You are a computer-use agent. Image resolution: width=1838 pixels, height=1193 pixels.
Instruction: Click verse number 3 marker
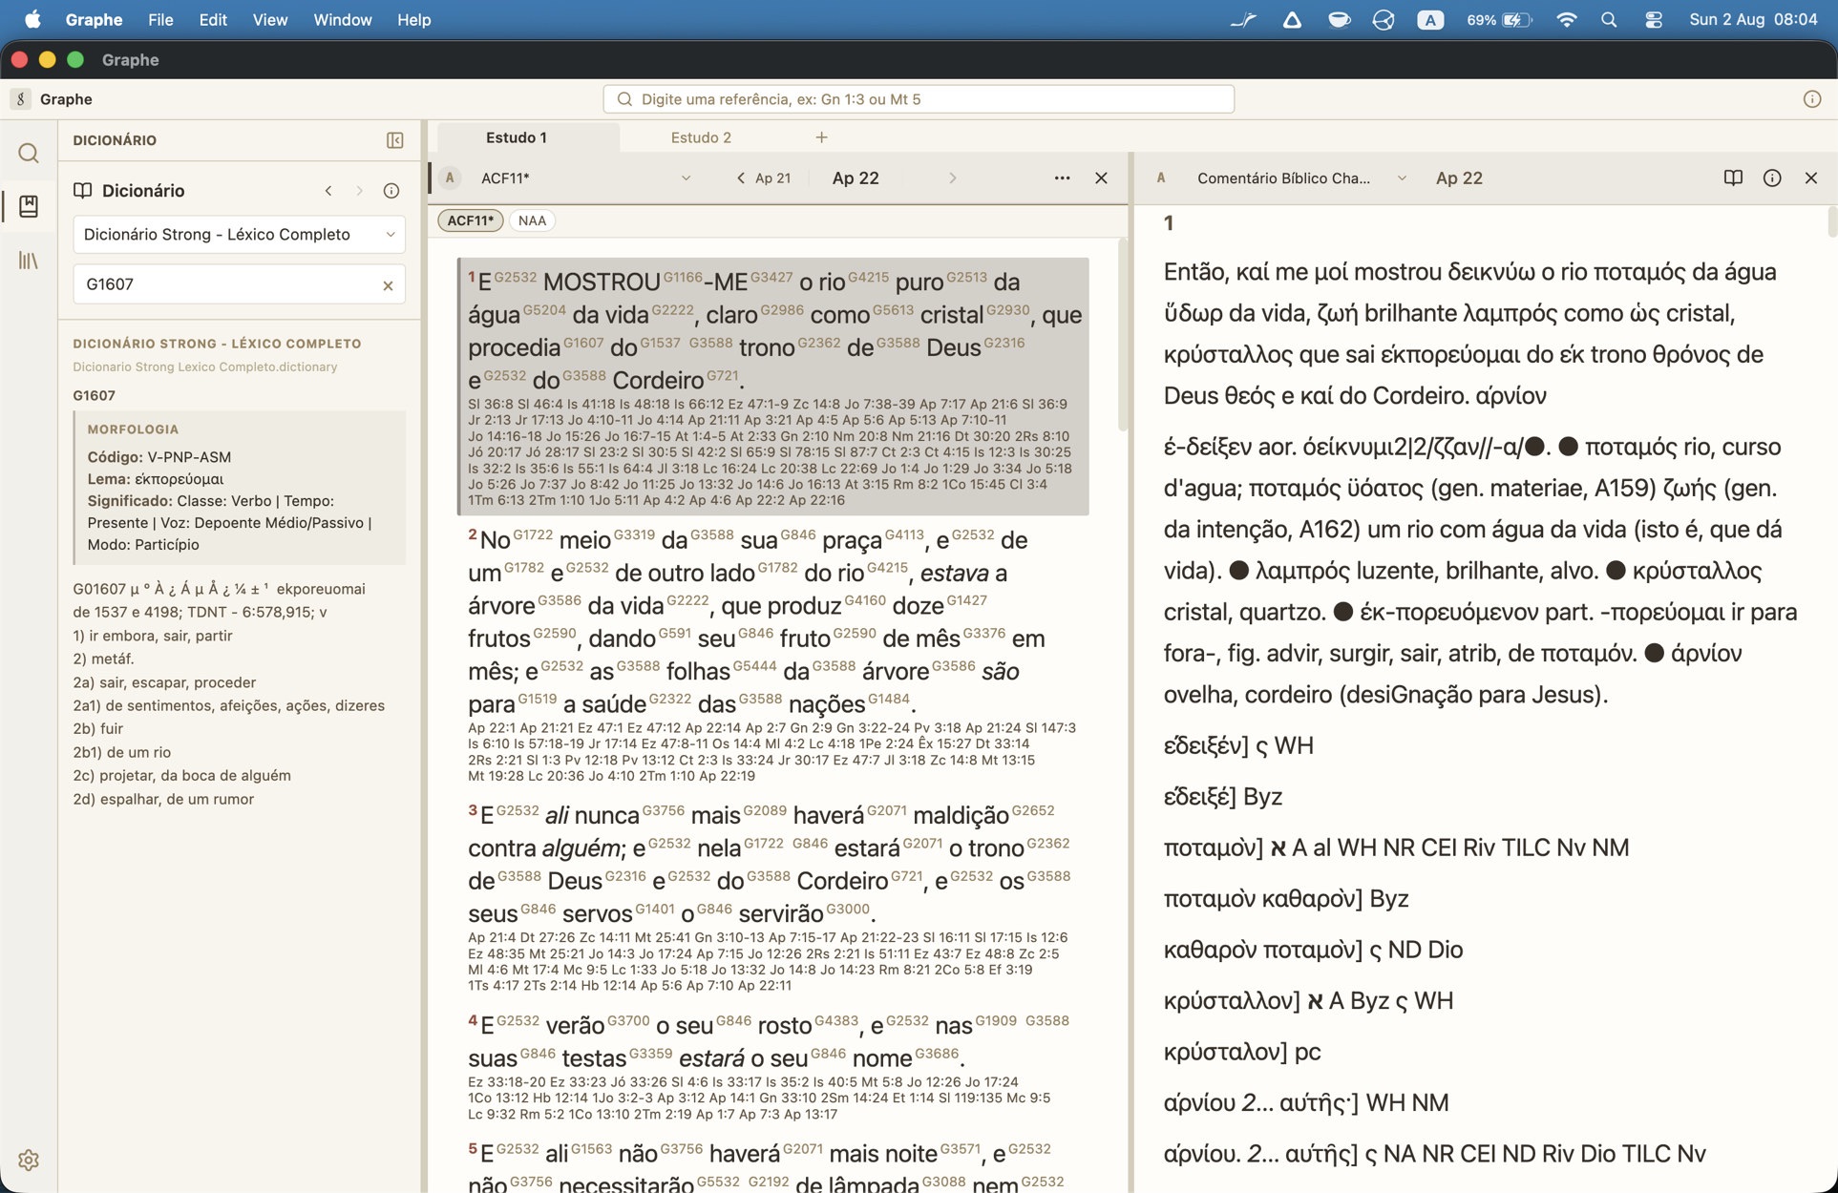click(473, 810)
